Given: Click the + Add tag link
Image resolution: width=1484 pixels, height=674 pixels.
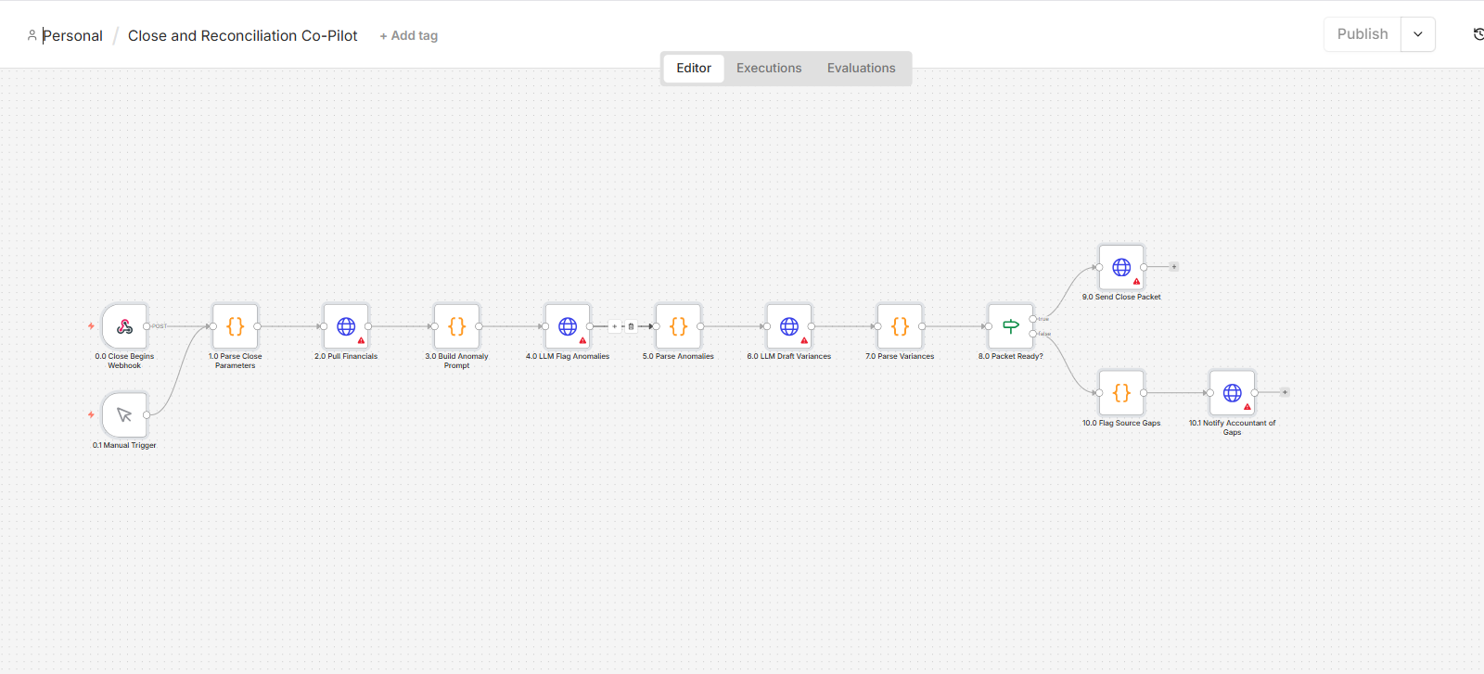Looking at the screenshot, I should coord(408,35).
